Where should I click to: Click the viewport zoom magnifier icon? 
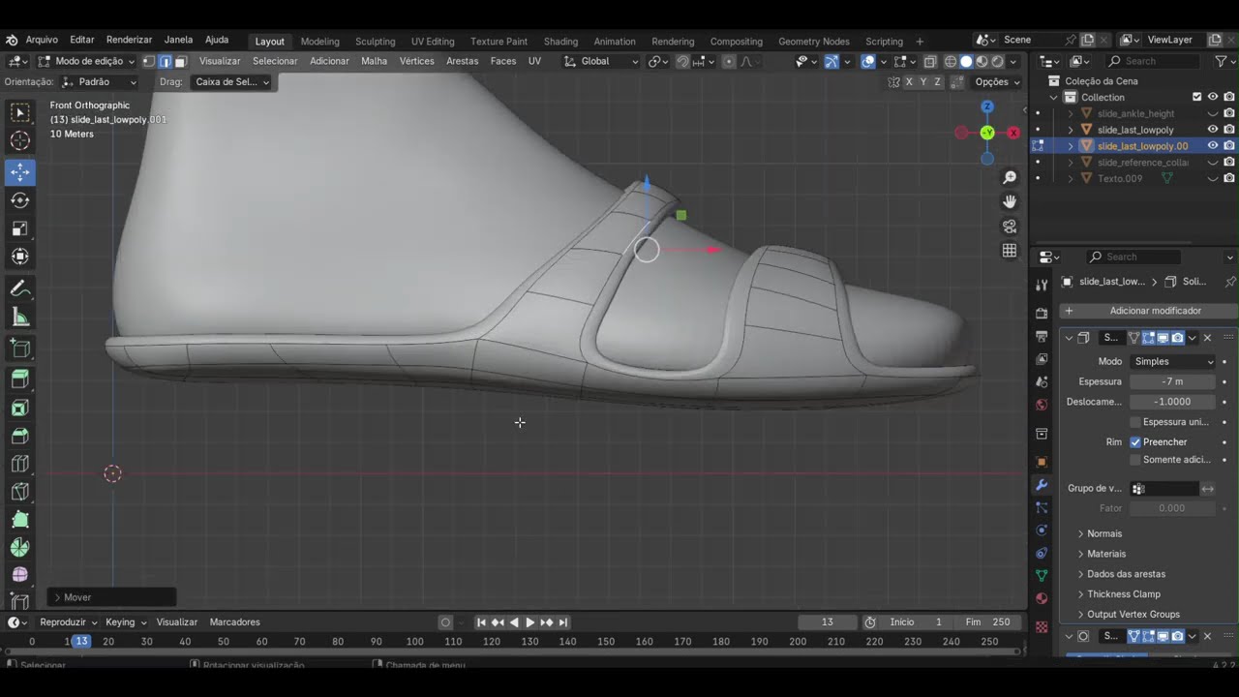point(1010,177)
